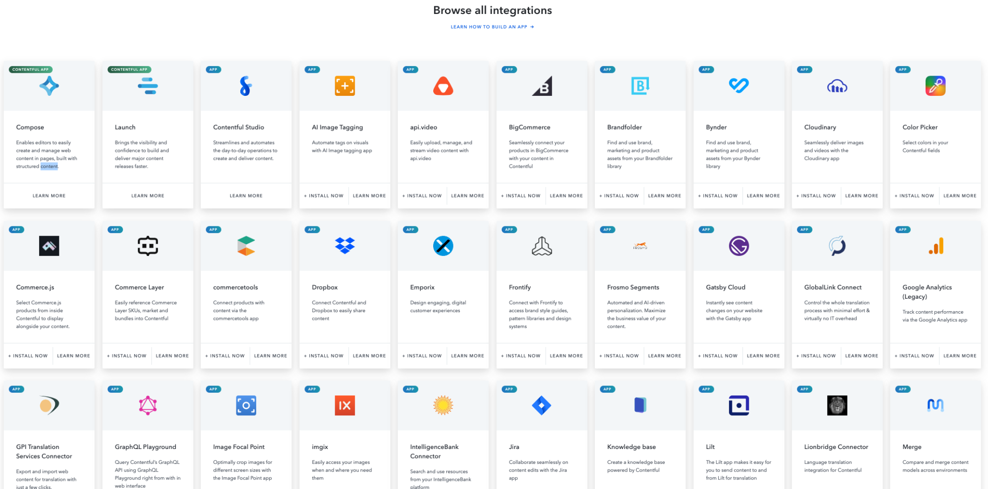Open Learn More for Contentful Studio
Image resolution: width=988 pixels, height=489 pixels.
pos(246,196)
